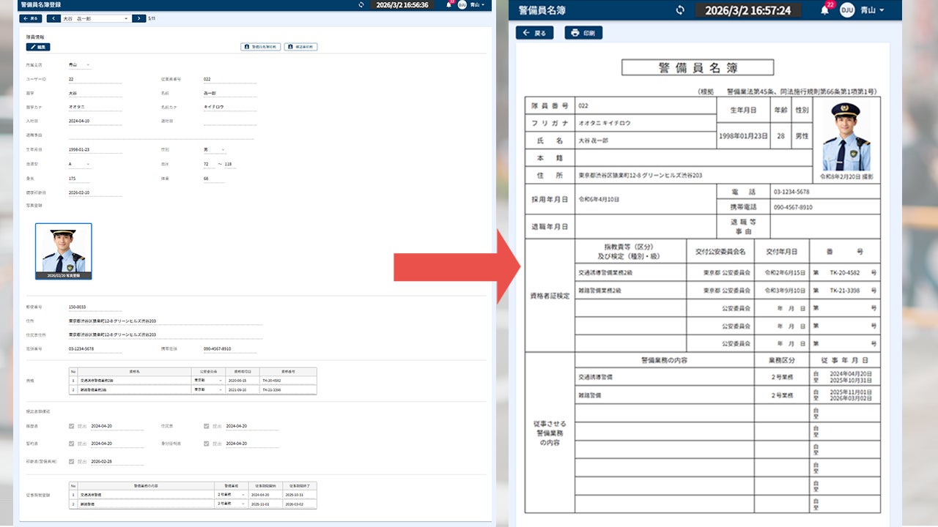
Task: Go to previous member with left chevron
Action: 53,18
